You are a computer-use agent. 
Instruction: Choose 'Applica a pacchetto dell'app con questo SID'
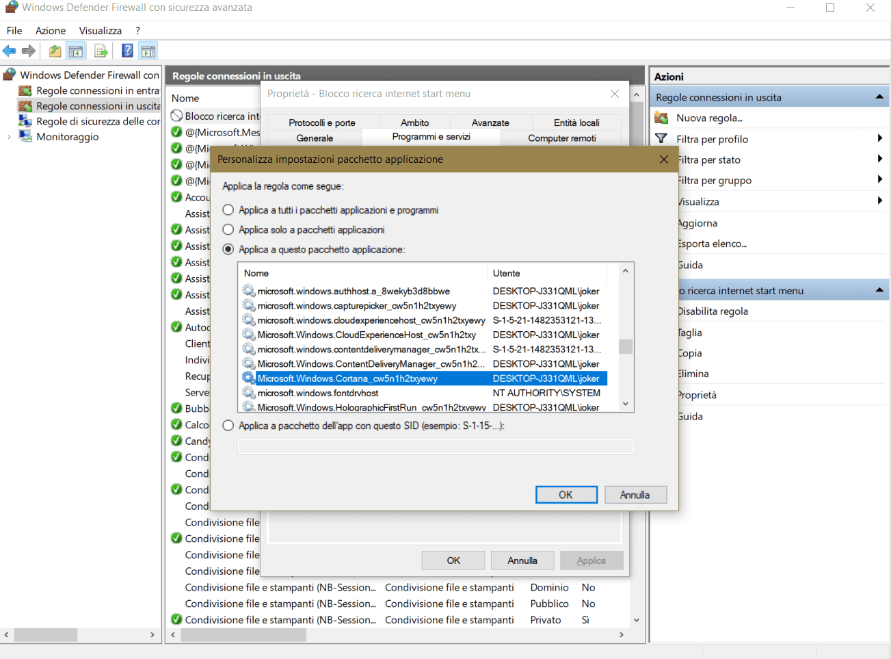coord(228,426)
